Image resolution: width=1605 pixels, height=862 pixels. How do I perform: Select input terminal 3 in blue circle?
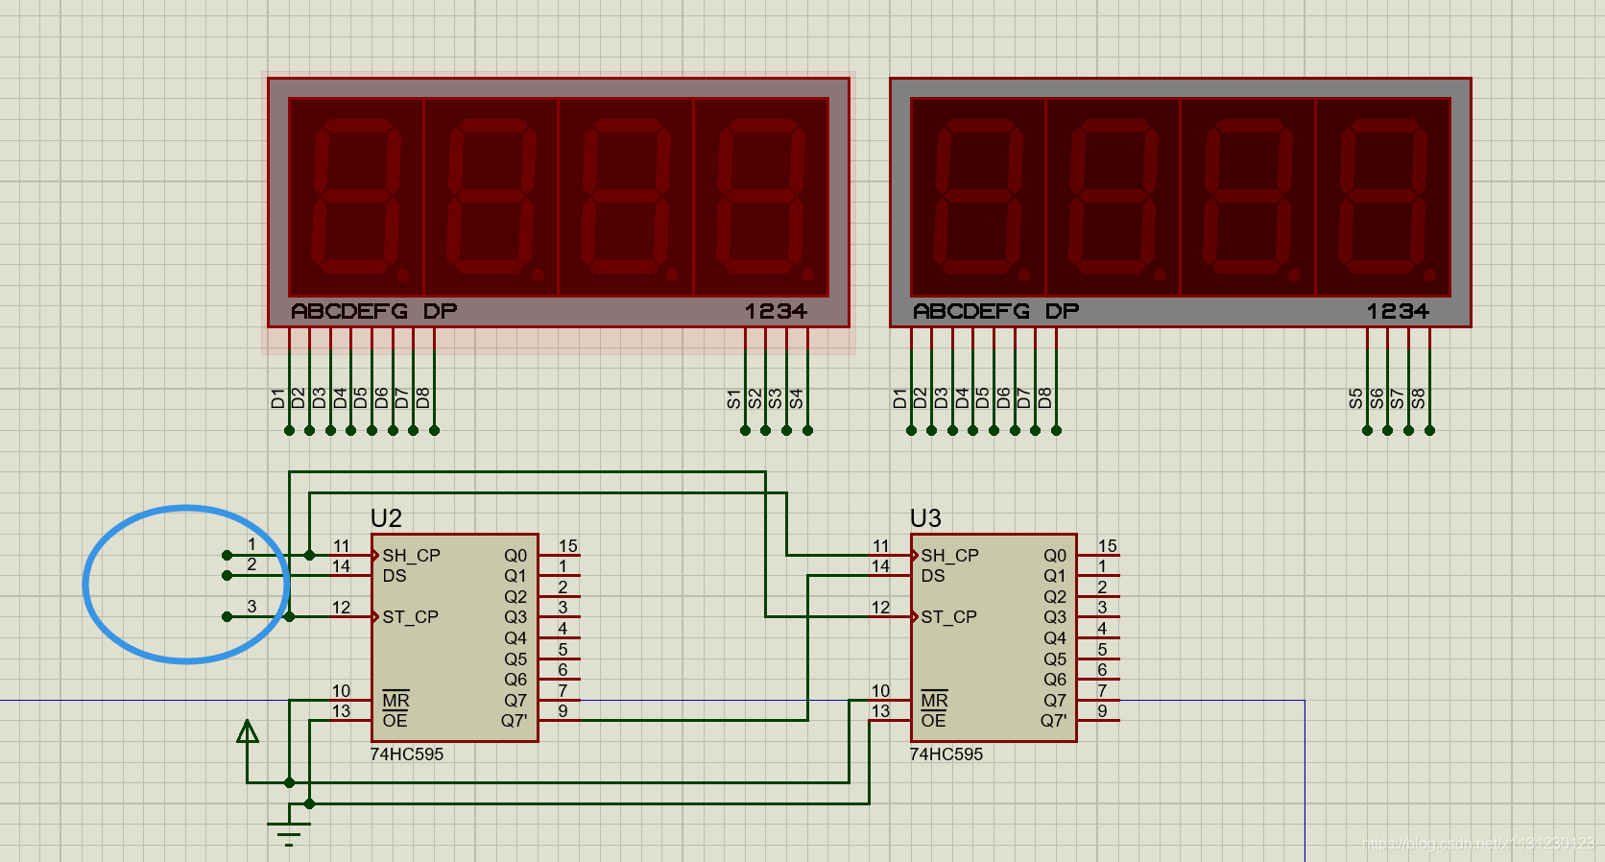coord(227,616)
